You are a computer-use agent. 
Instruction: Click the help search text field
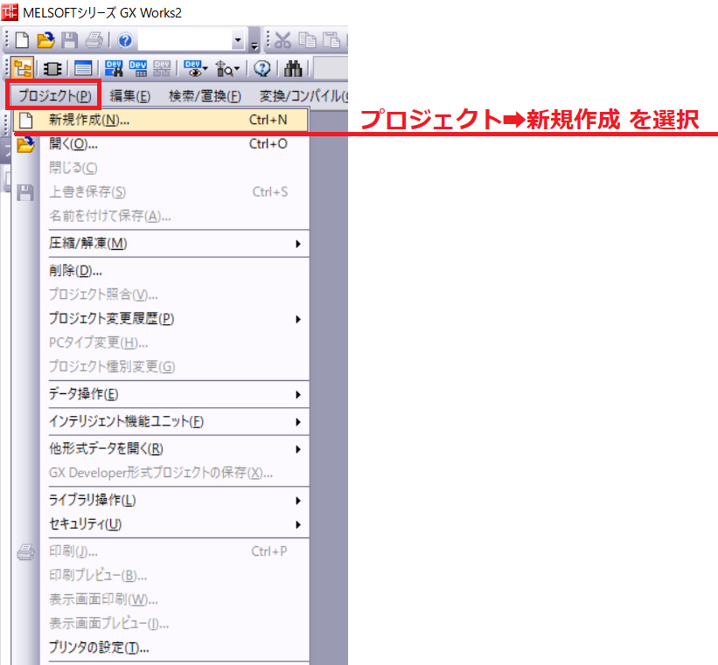[185, 40]
